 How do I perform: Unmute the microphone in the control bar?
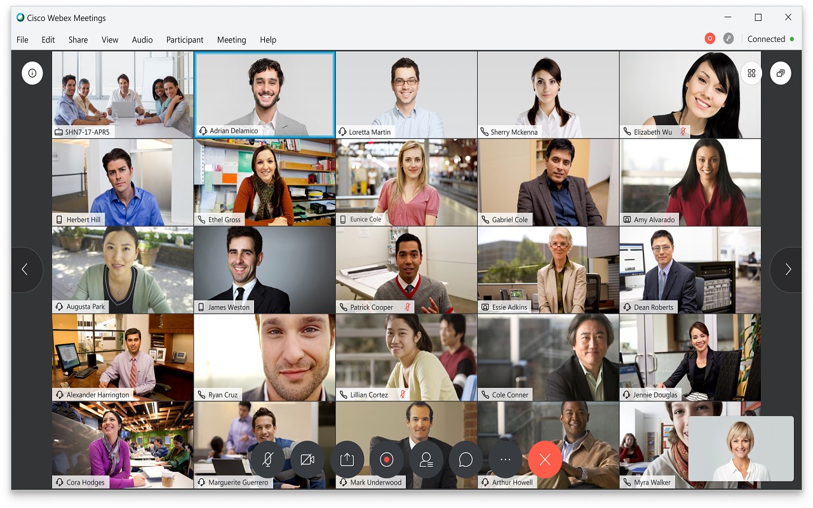[x=268, y=460]
